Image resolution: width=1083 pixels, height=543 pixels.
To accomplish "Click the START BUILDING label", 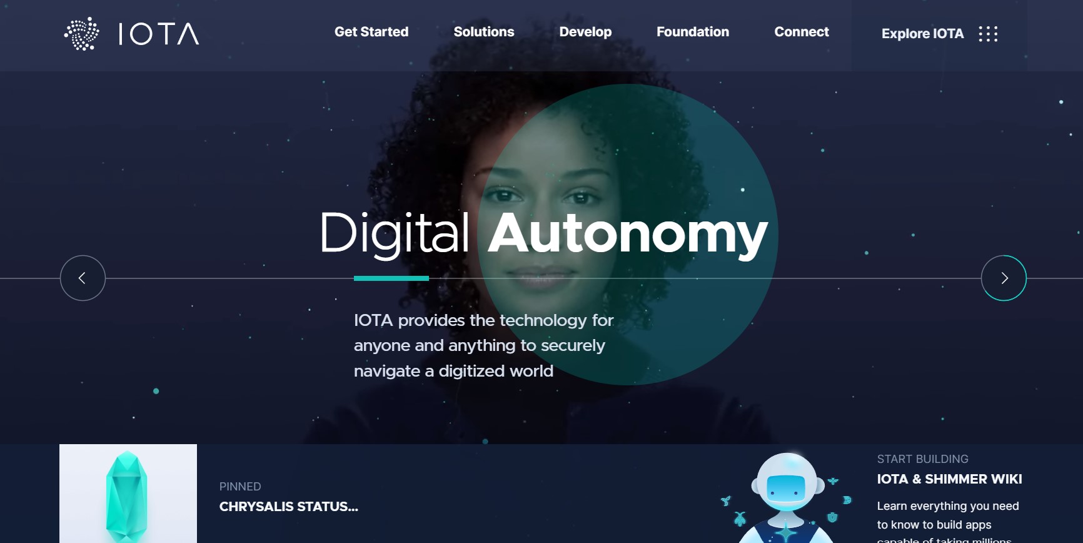I will point(922,459).
